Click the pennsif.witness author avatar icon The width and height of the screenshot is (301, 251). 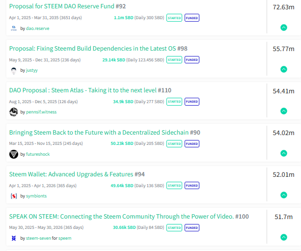(x=14, y=112)
